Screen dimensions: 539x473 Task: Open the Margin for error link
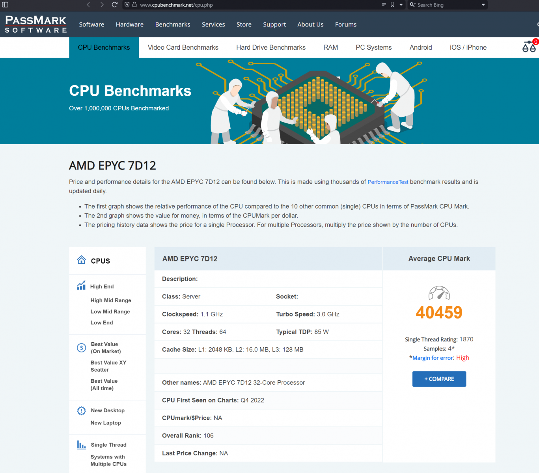[433, 358]
